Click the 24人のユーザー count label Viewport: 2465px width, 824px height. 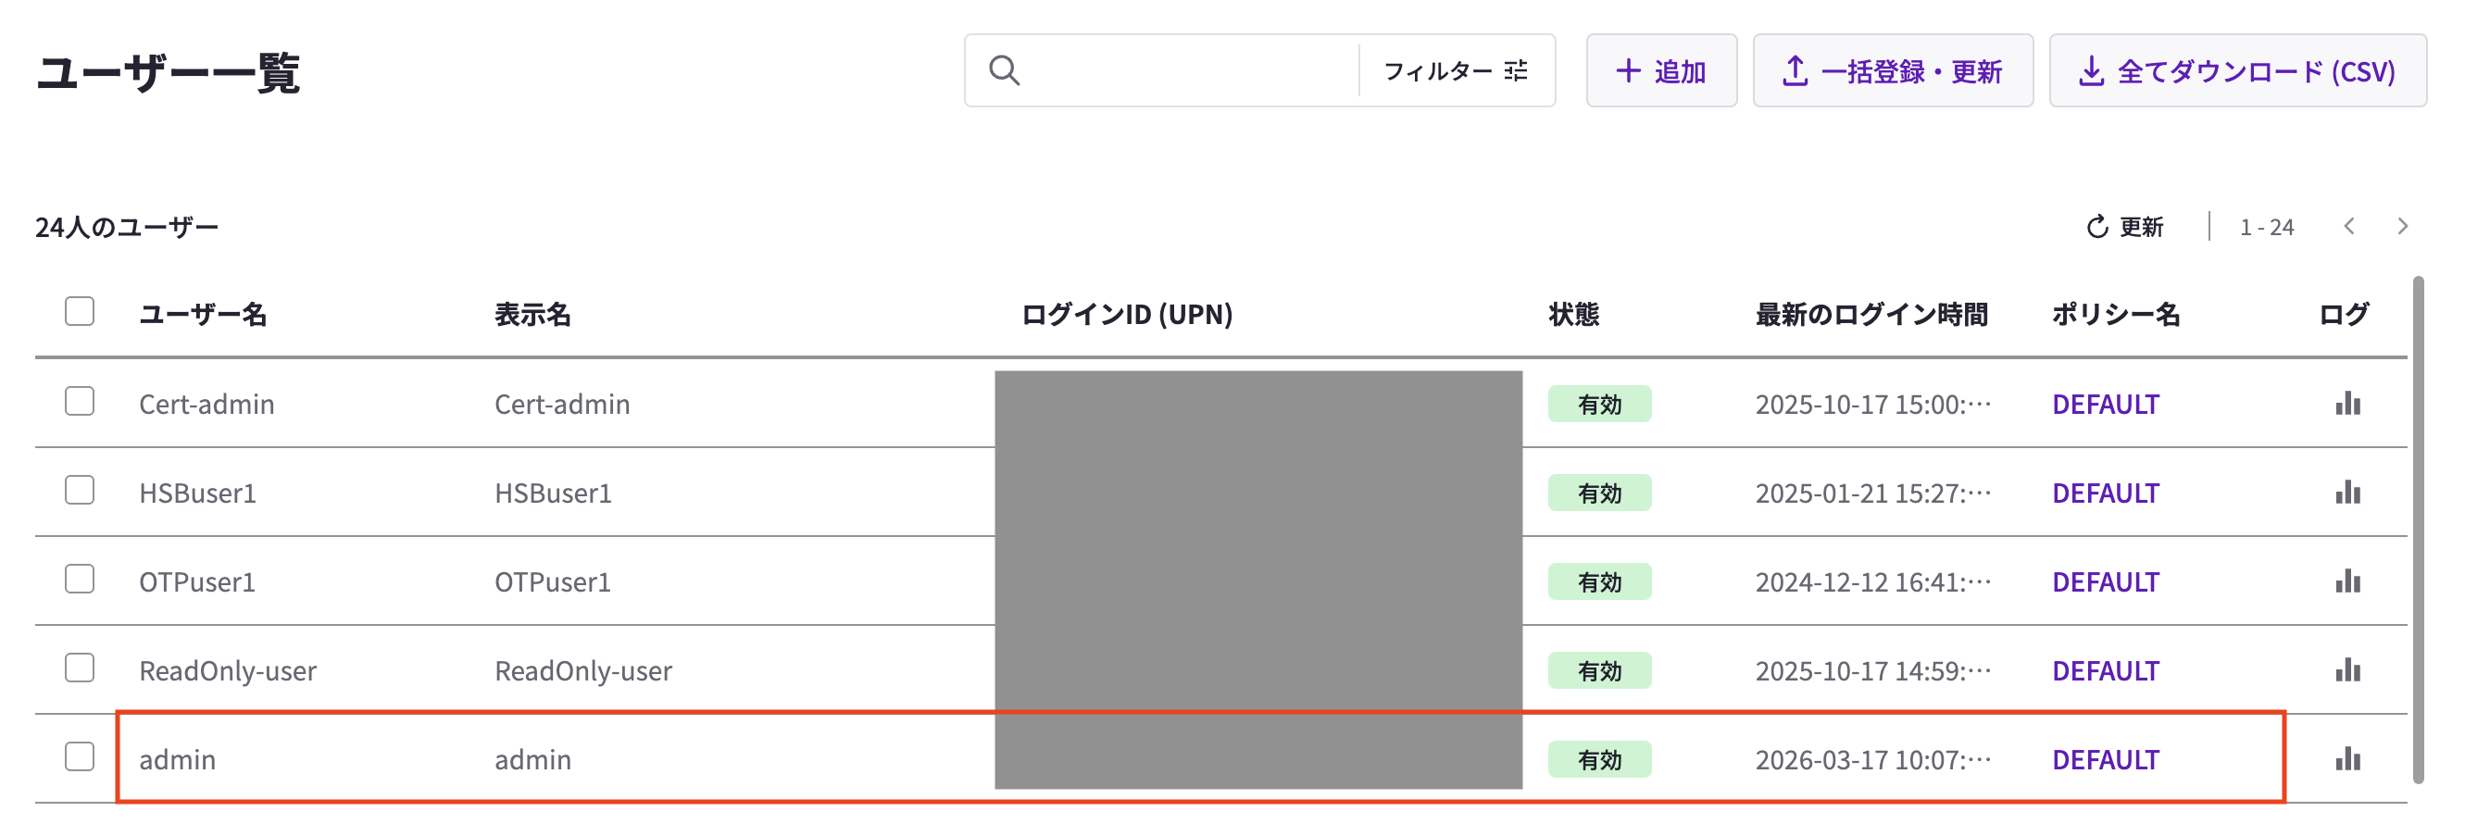tap(127, 227)
